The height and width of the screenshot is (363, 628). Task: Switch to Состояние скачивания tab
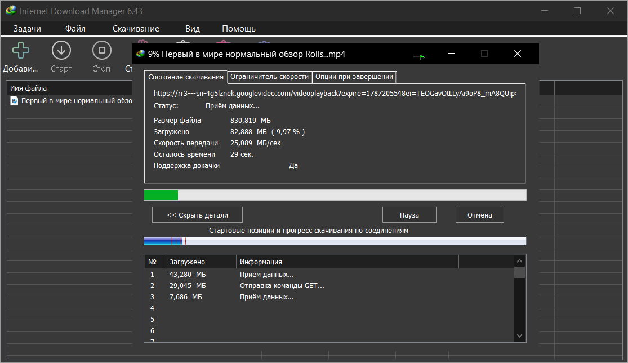coord(186,77)
